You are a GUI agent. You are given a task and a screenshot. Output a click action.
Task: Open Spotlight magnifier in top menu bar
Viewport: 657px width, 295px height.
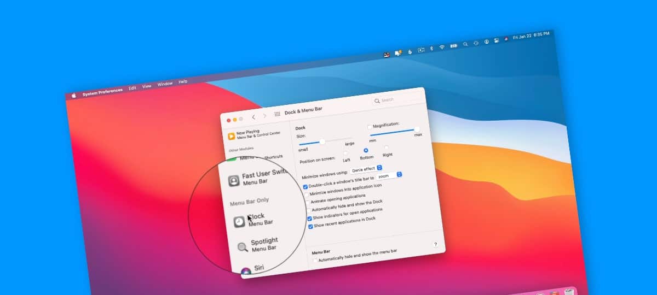(465, 44)
